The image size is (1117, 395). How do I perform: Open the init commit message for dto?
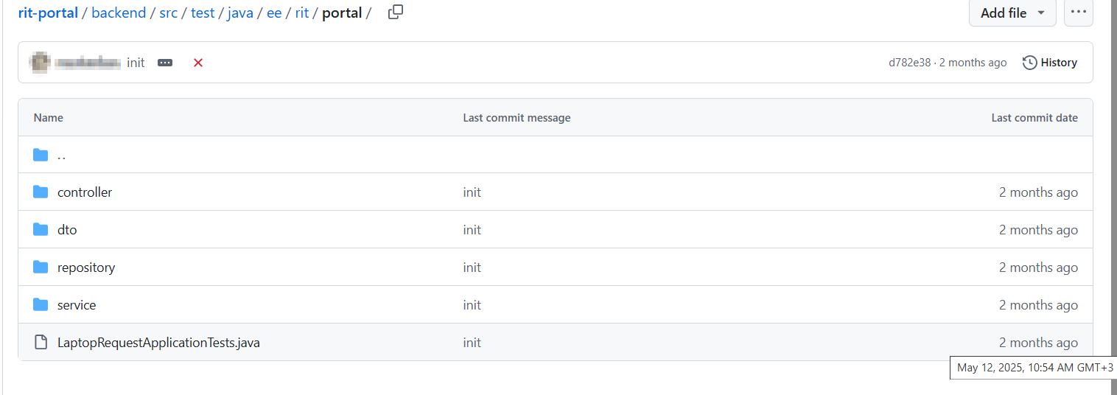pyautogui.click(x=472, y=230)
